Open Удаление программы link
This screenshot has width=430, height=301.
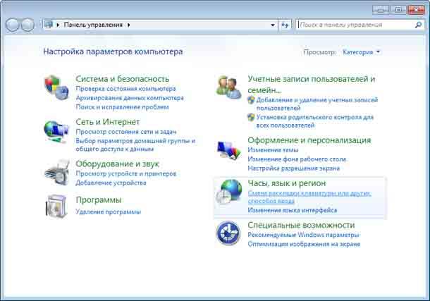pos(109,212)
